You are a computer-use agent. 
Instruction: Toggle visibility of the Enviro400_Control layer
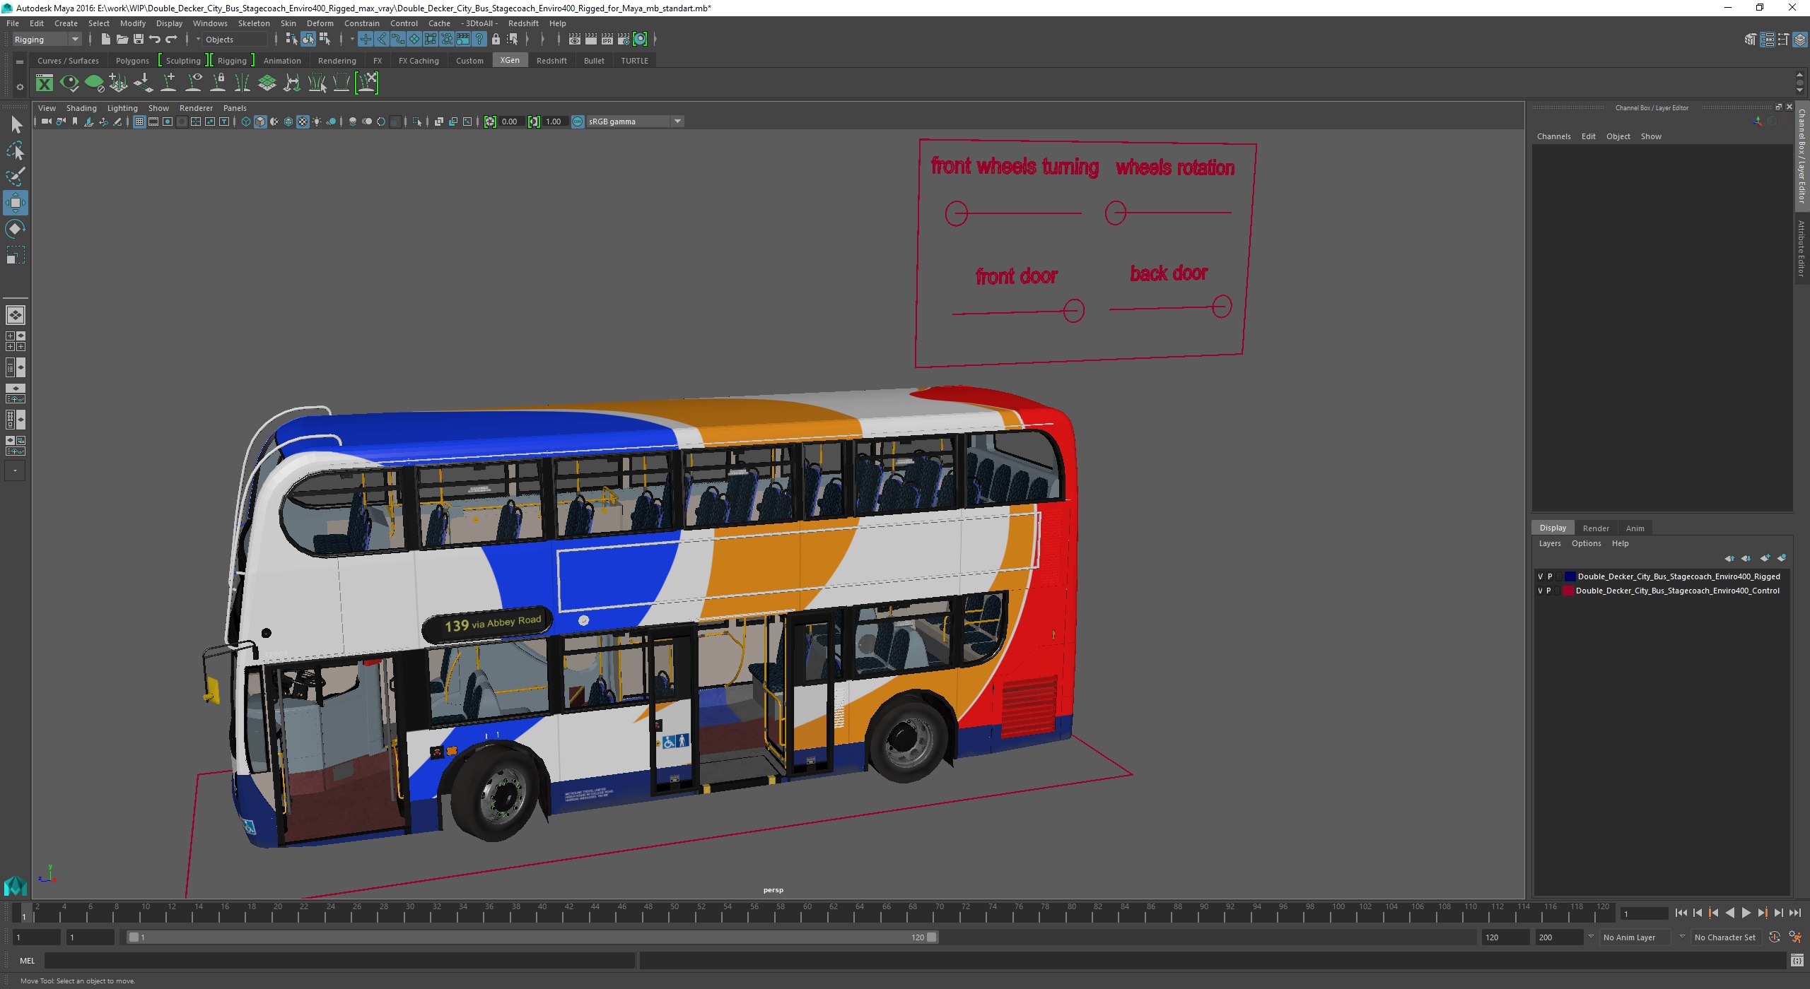point(1541,591)
